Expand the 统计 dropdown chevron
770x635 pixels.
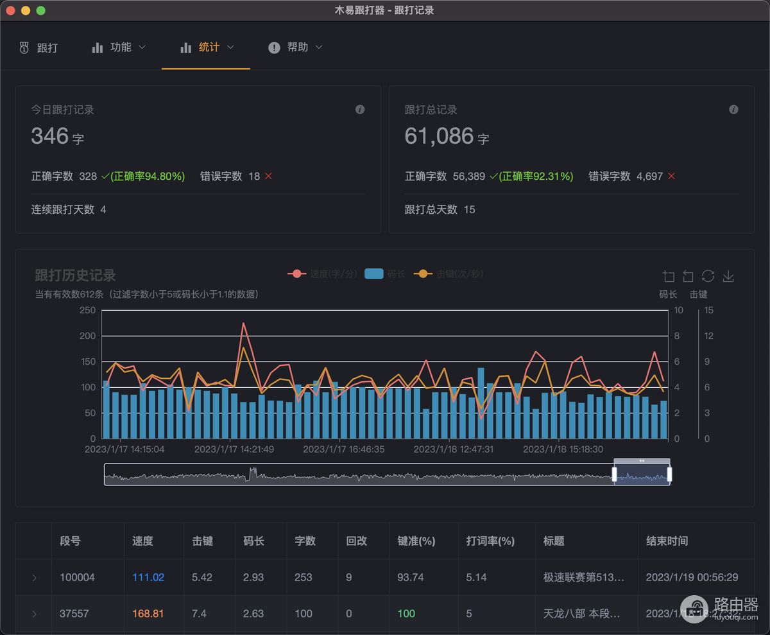230,47
